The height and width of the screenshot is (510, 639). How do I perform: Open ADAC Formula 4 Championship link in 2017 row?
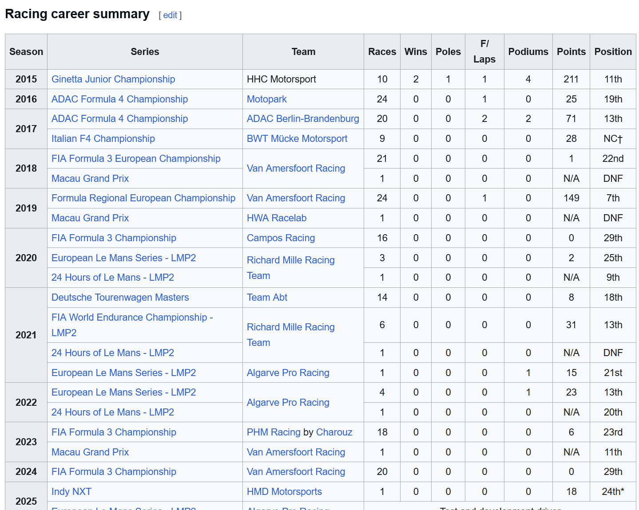click(119, 118)
